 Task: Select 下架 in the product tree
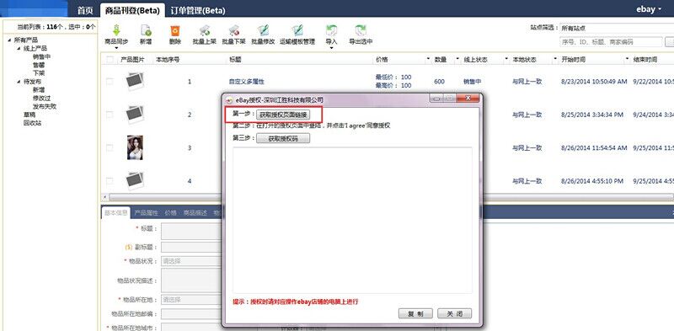pos(39,73)
